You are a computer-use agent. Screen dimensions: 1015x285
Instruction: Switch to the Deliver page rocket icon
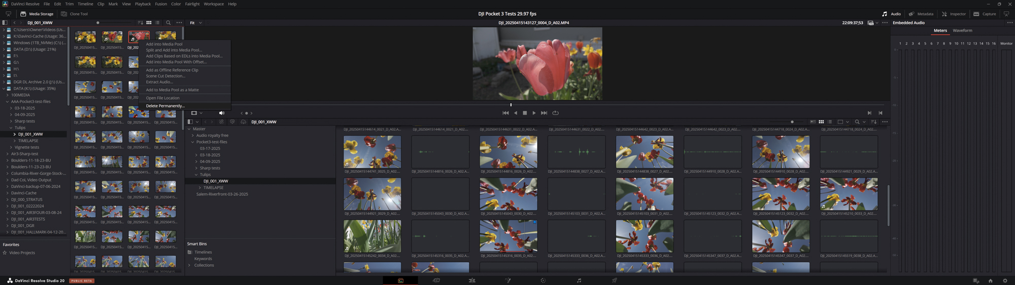pos(614,280)
